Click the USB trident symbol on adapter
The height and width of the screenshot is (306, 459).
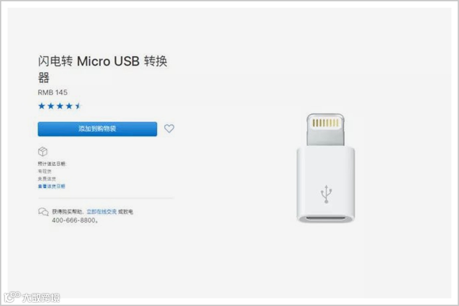326,194
